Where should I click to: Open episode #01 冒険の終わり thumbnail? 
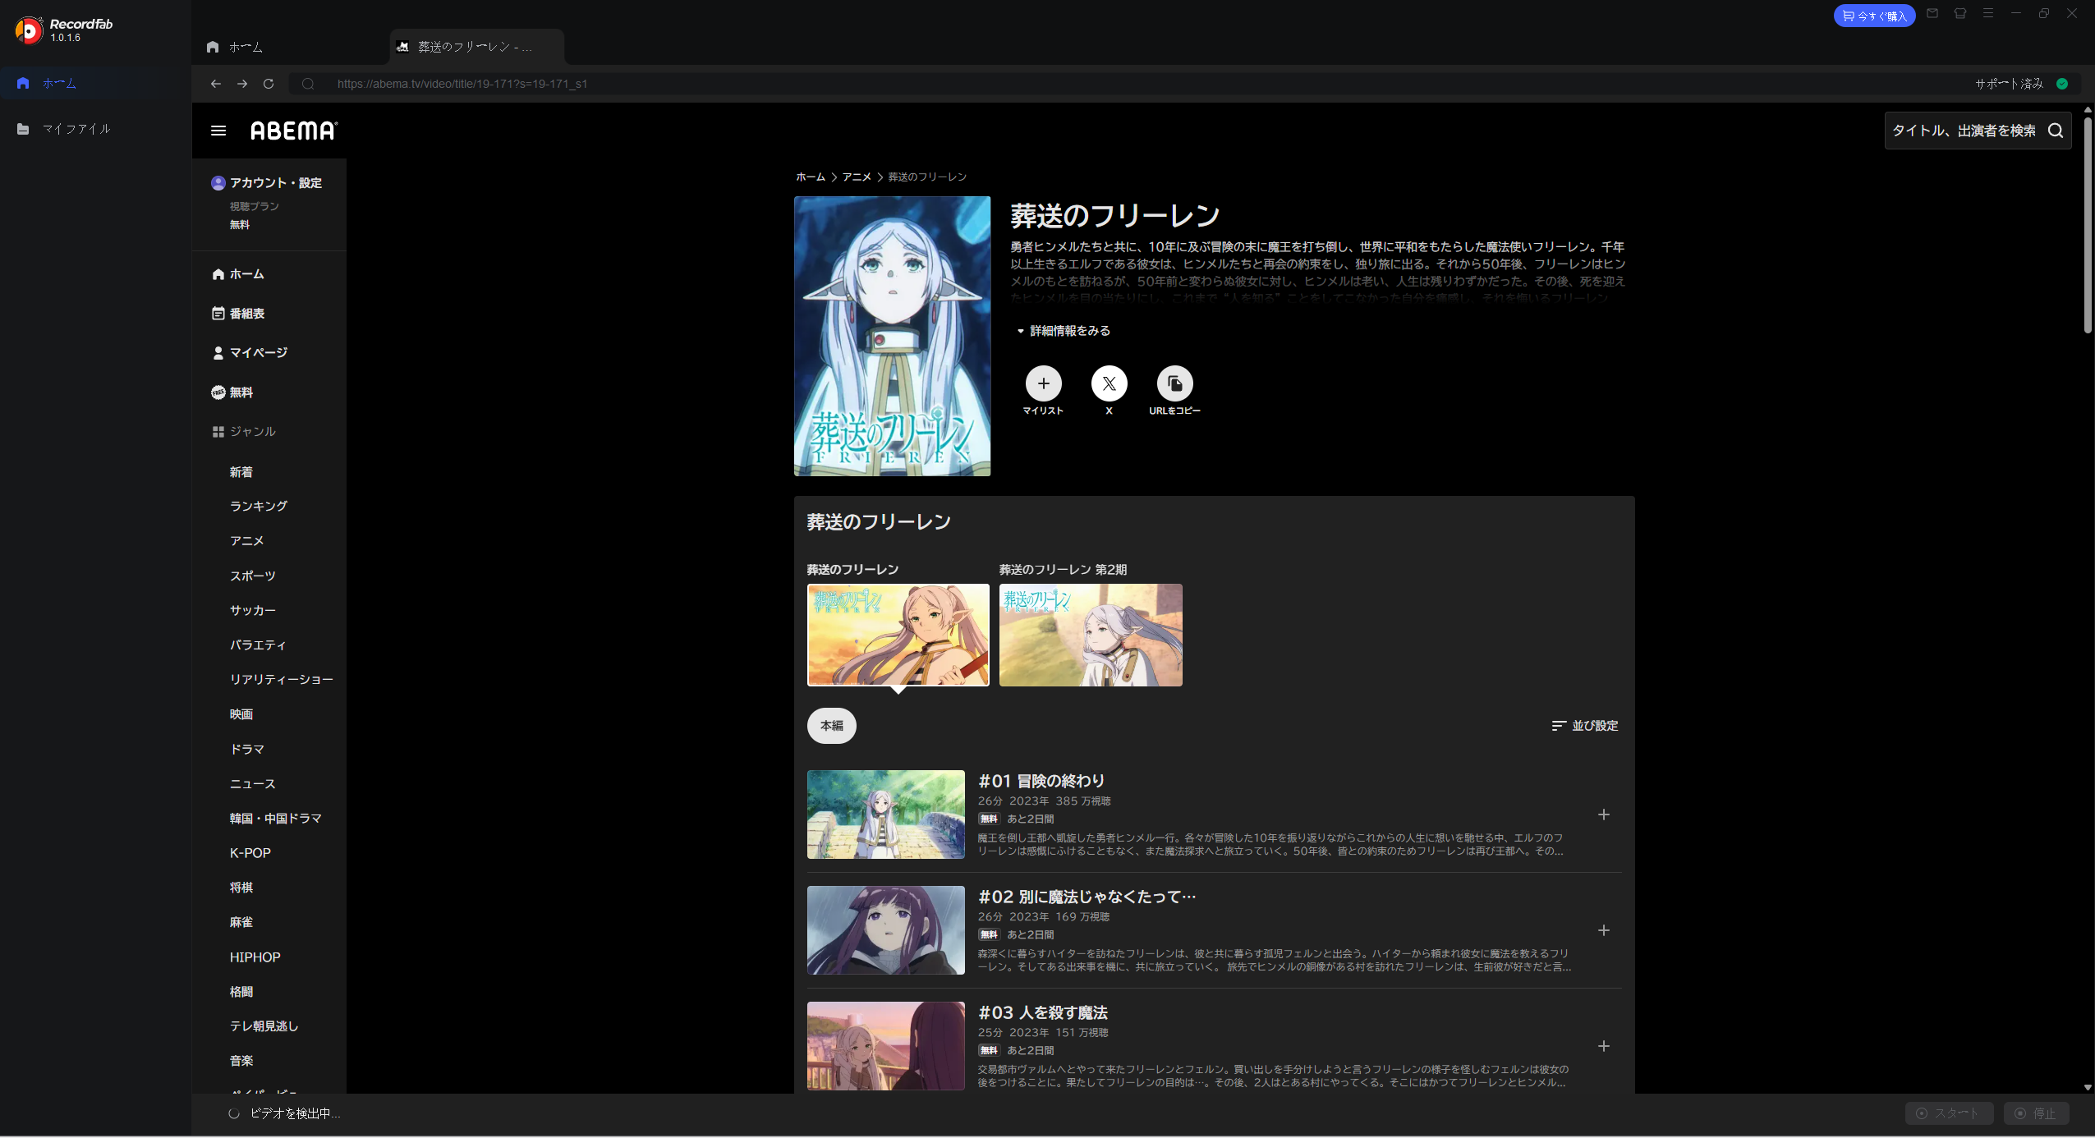coord(886,814)
